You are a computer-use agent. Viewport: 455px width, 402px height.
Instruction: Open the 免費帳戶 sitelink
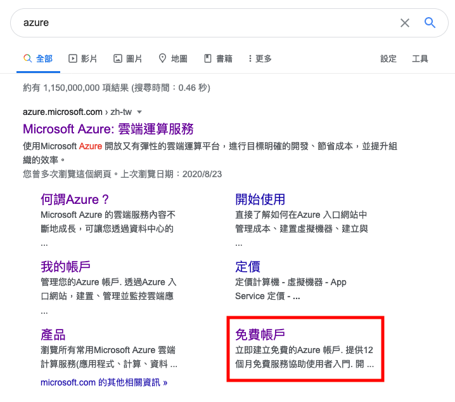click(260, 335)
